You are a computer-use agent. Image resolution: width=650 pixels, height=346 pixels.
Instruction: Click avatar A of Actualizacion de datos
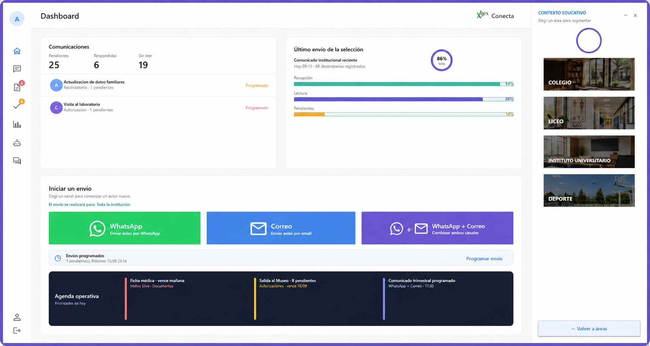click(56, 85)
